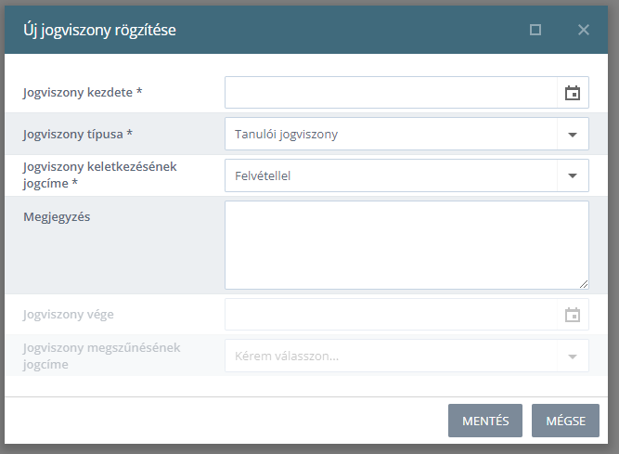Focus the Megjegyzés text area
This screenshot has width=619, height=454.
[x=406, y=245]
